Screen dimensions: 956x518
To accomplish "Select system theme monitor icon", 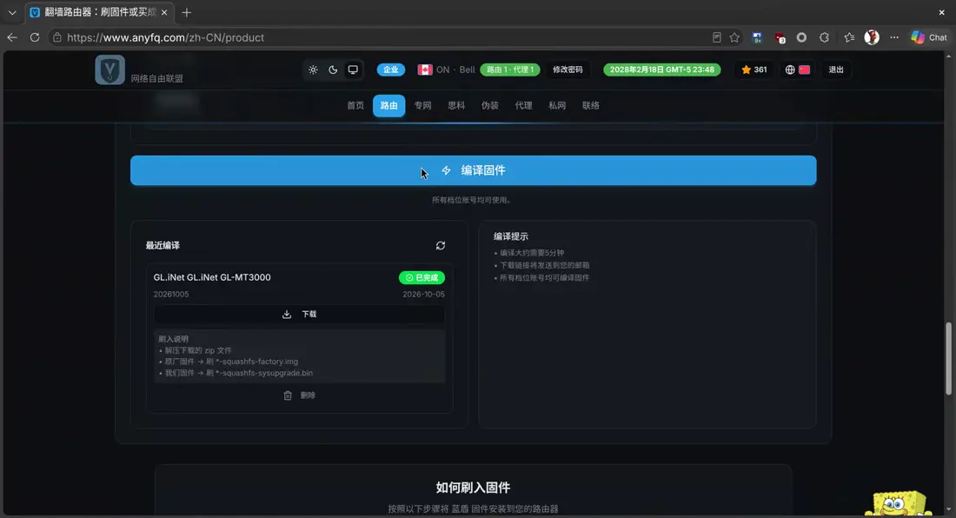I will [353, 70].
